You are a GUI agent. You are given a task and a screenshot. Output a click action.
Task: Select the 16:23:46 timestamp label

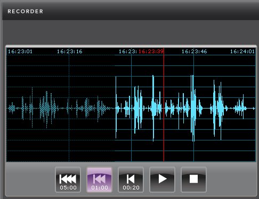(194, 52)
